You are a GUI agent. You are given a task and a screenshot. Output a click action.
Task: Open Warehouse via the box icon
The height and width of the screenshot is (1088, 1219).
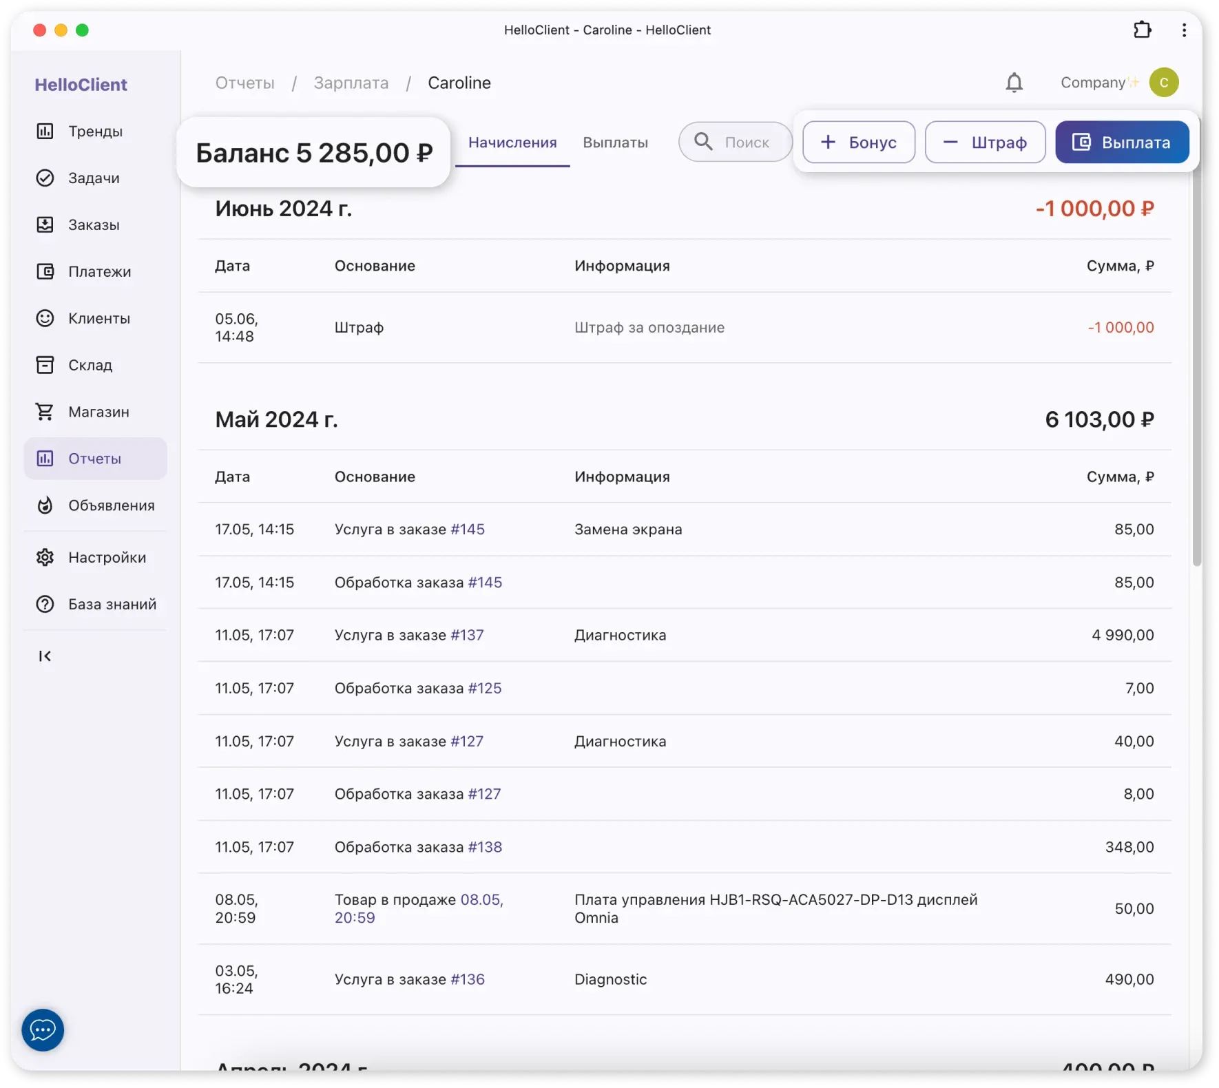click(45, 365)
